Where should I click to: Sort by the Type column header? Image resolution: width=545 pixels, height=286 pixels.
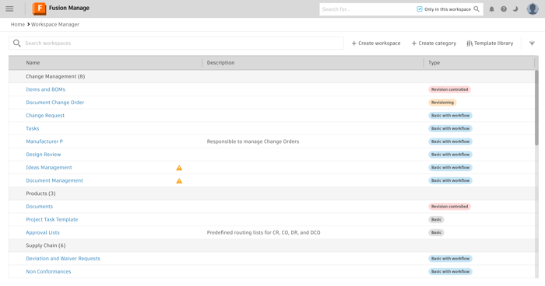pos(434,63)
